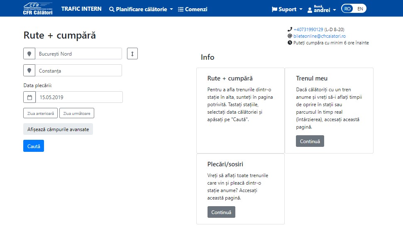The image size is (403, 246).
Task: Show advanced fields with Afișează câmpurile avansate
Action: coord(58,129)
